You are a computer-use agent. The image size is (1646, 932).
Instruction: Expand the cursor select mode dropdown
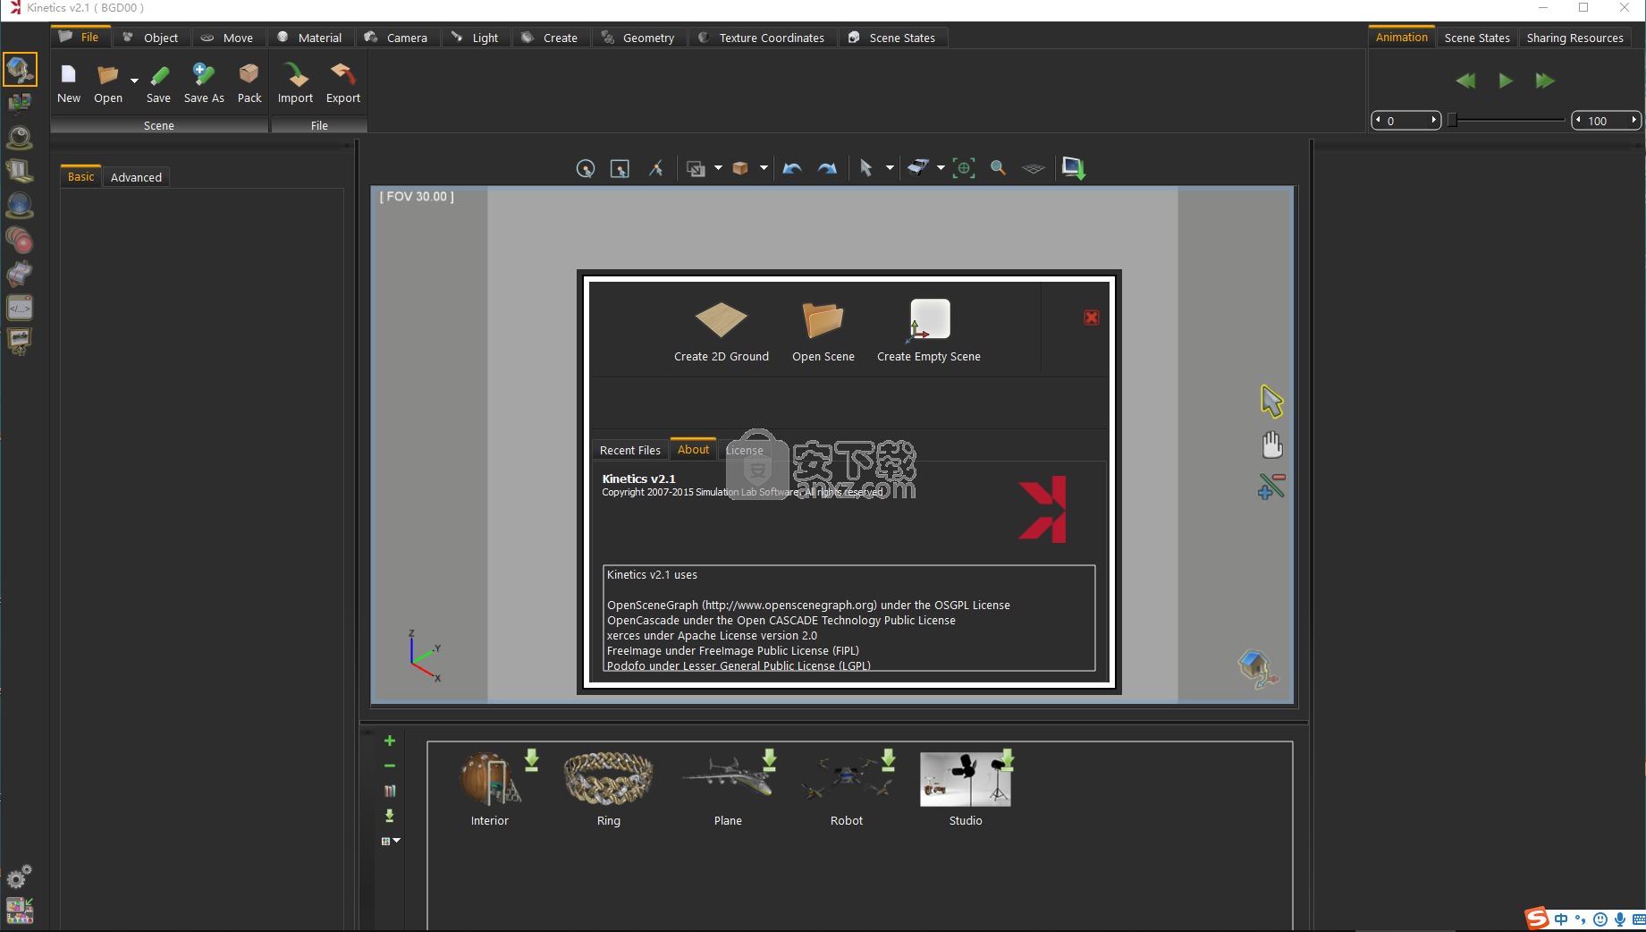tap(890, 168)
